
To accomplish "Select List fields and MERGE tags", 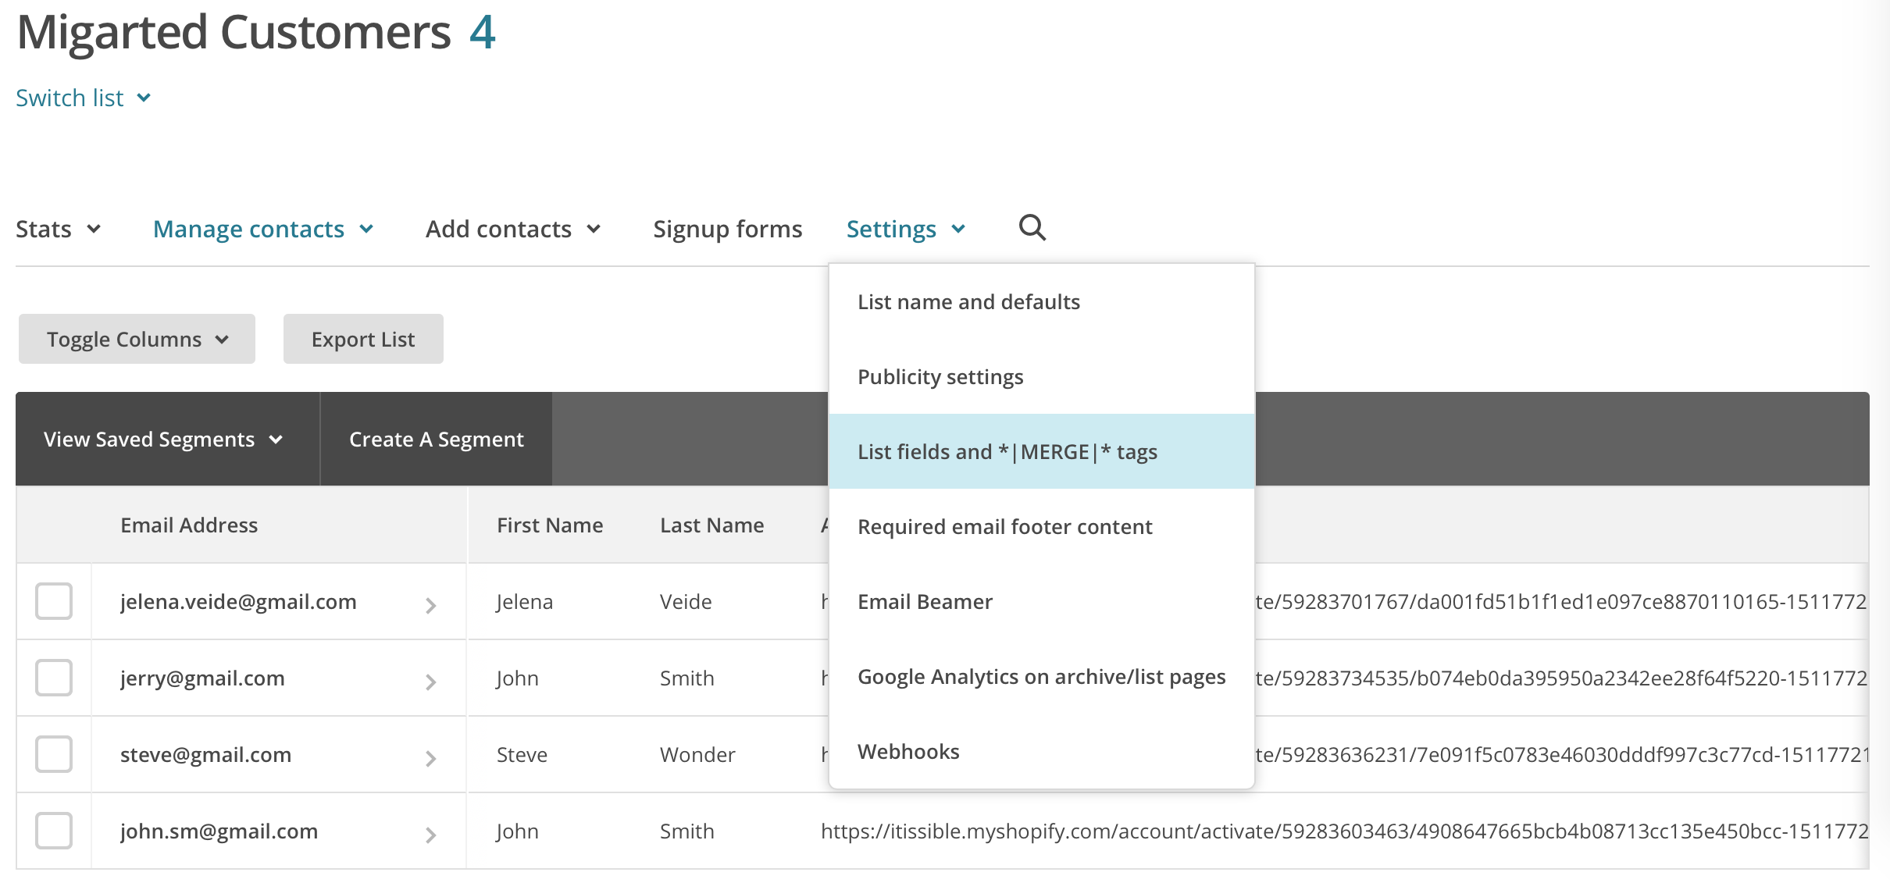I will coord(1007,452).
